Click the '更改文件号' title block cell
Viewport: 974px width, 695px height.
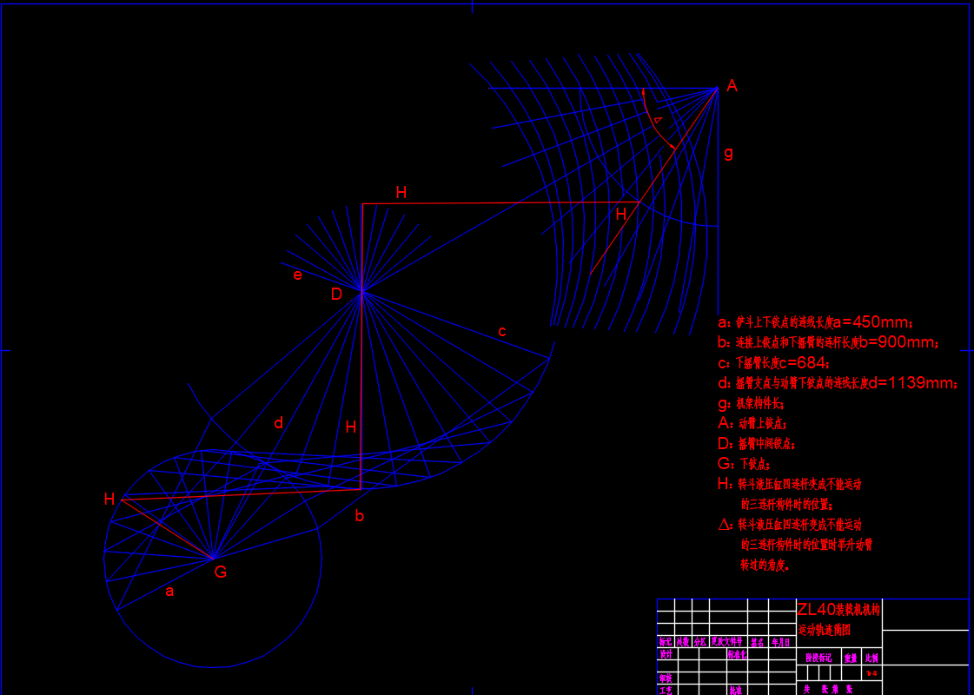pyautogui.click(x=727, y=642)
